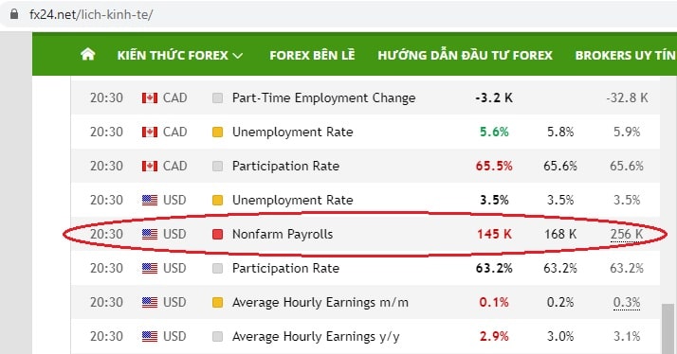This screenshot has width=677, height=354.
Task: Click underlined previous value 256 K
Action: point(627,234)
